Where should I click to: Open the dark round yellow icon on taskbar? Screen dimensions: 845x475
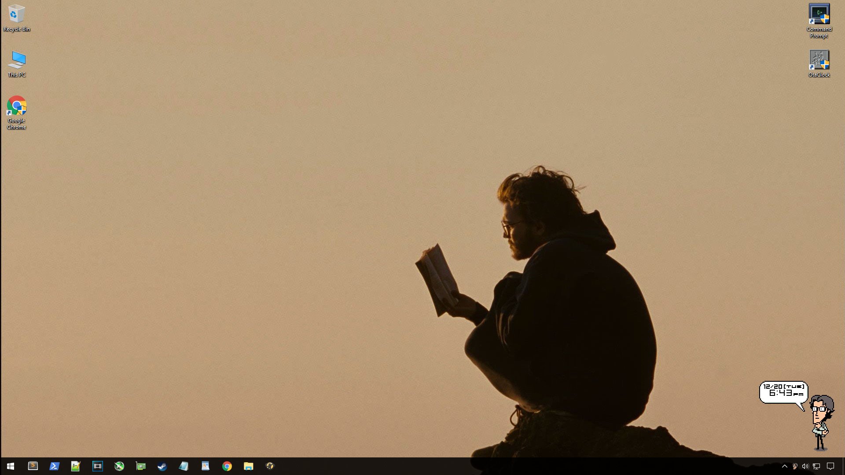coord(270,466)
